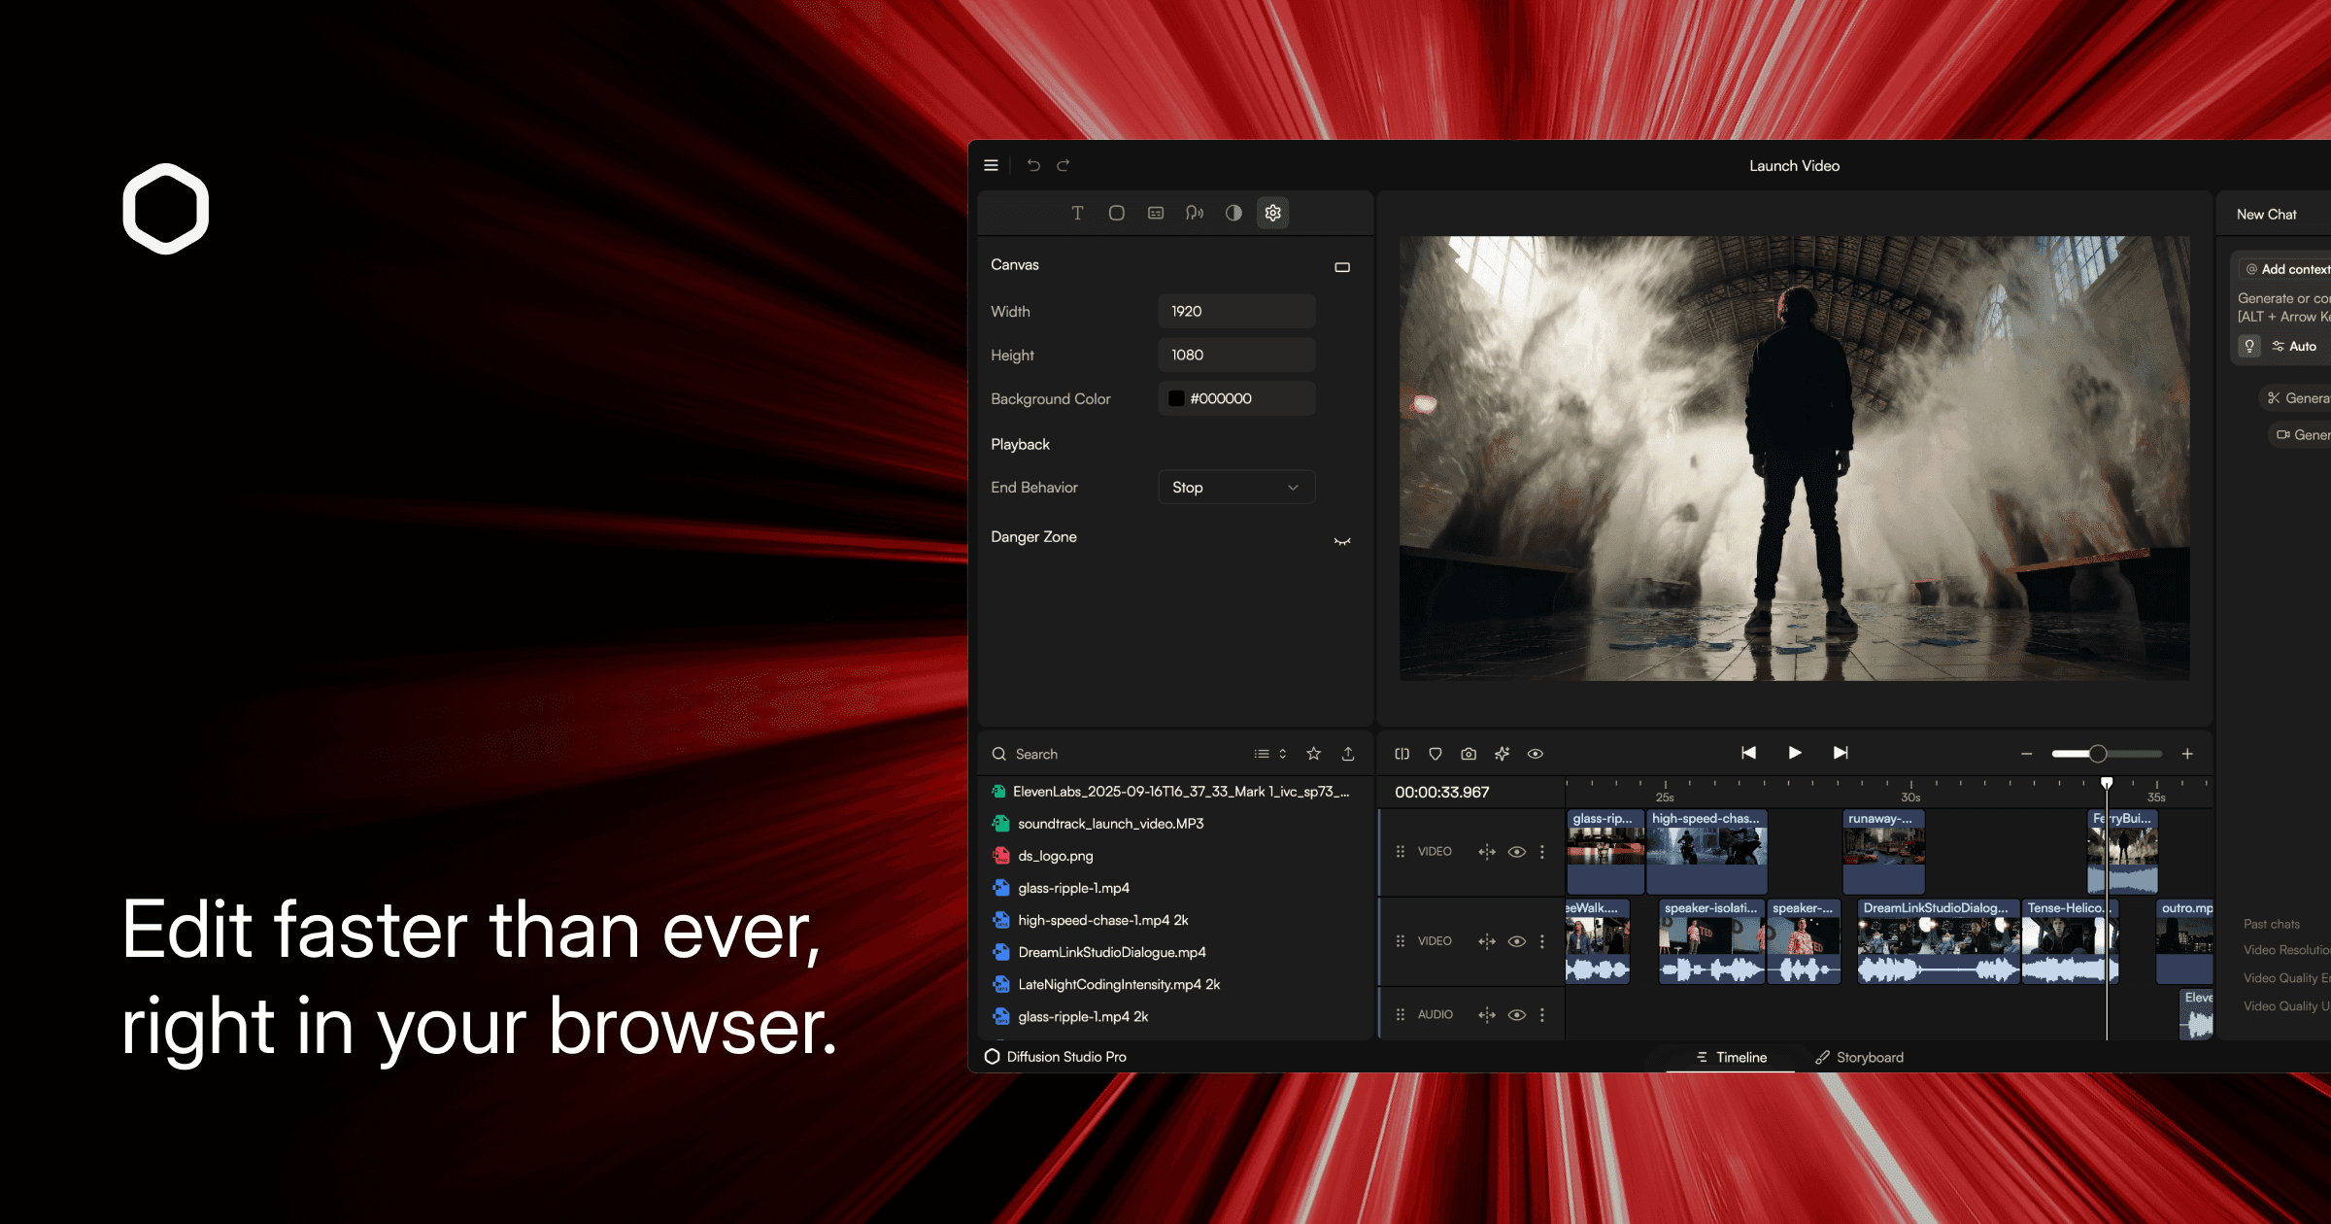Open the media list sort dropdown
2331x1224 pixels.
pyautogui.click(x=1270, y=754)
